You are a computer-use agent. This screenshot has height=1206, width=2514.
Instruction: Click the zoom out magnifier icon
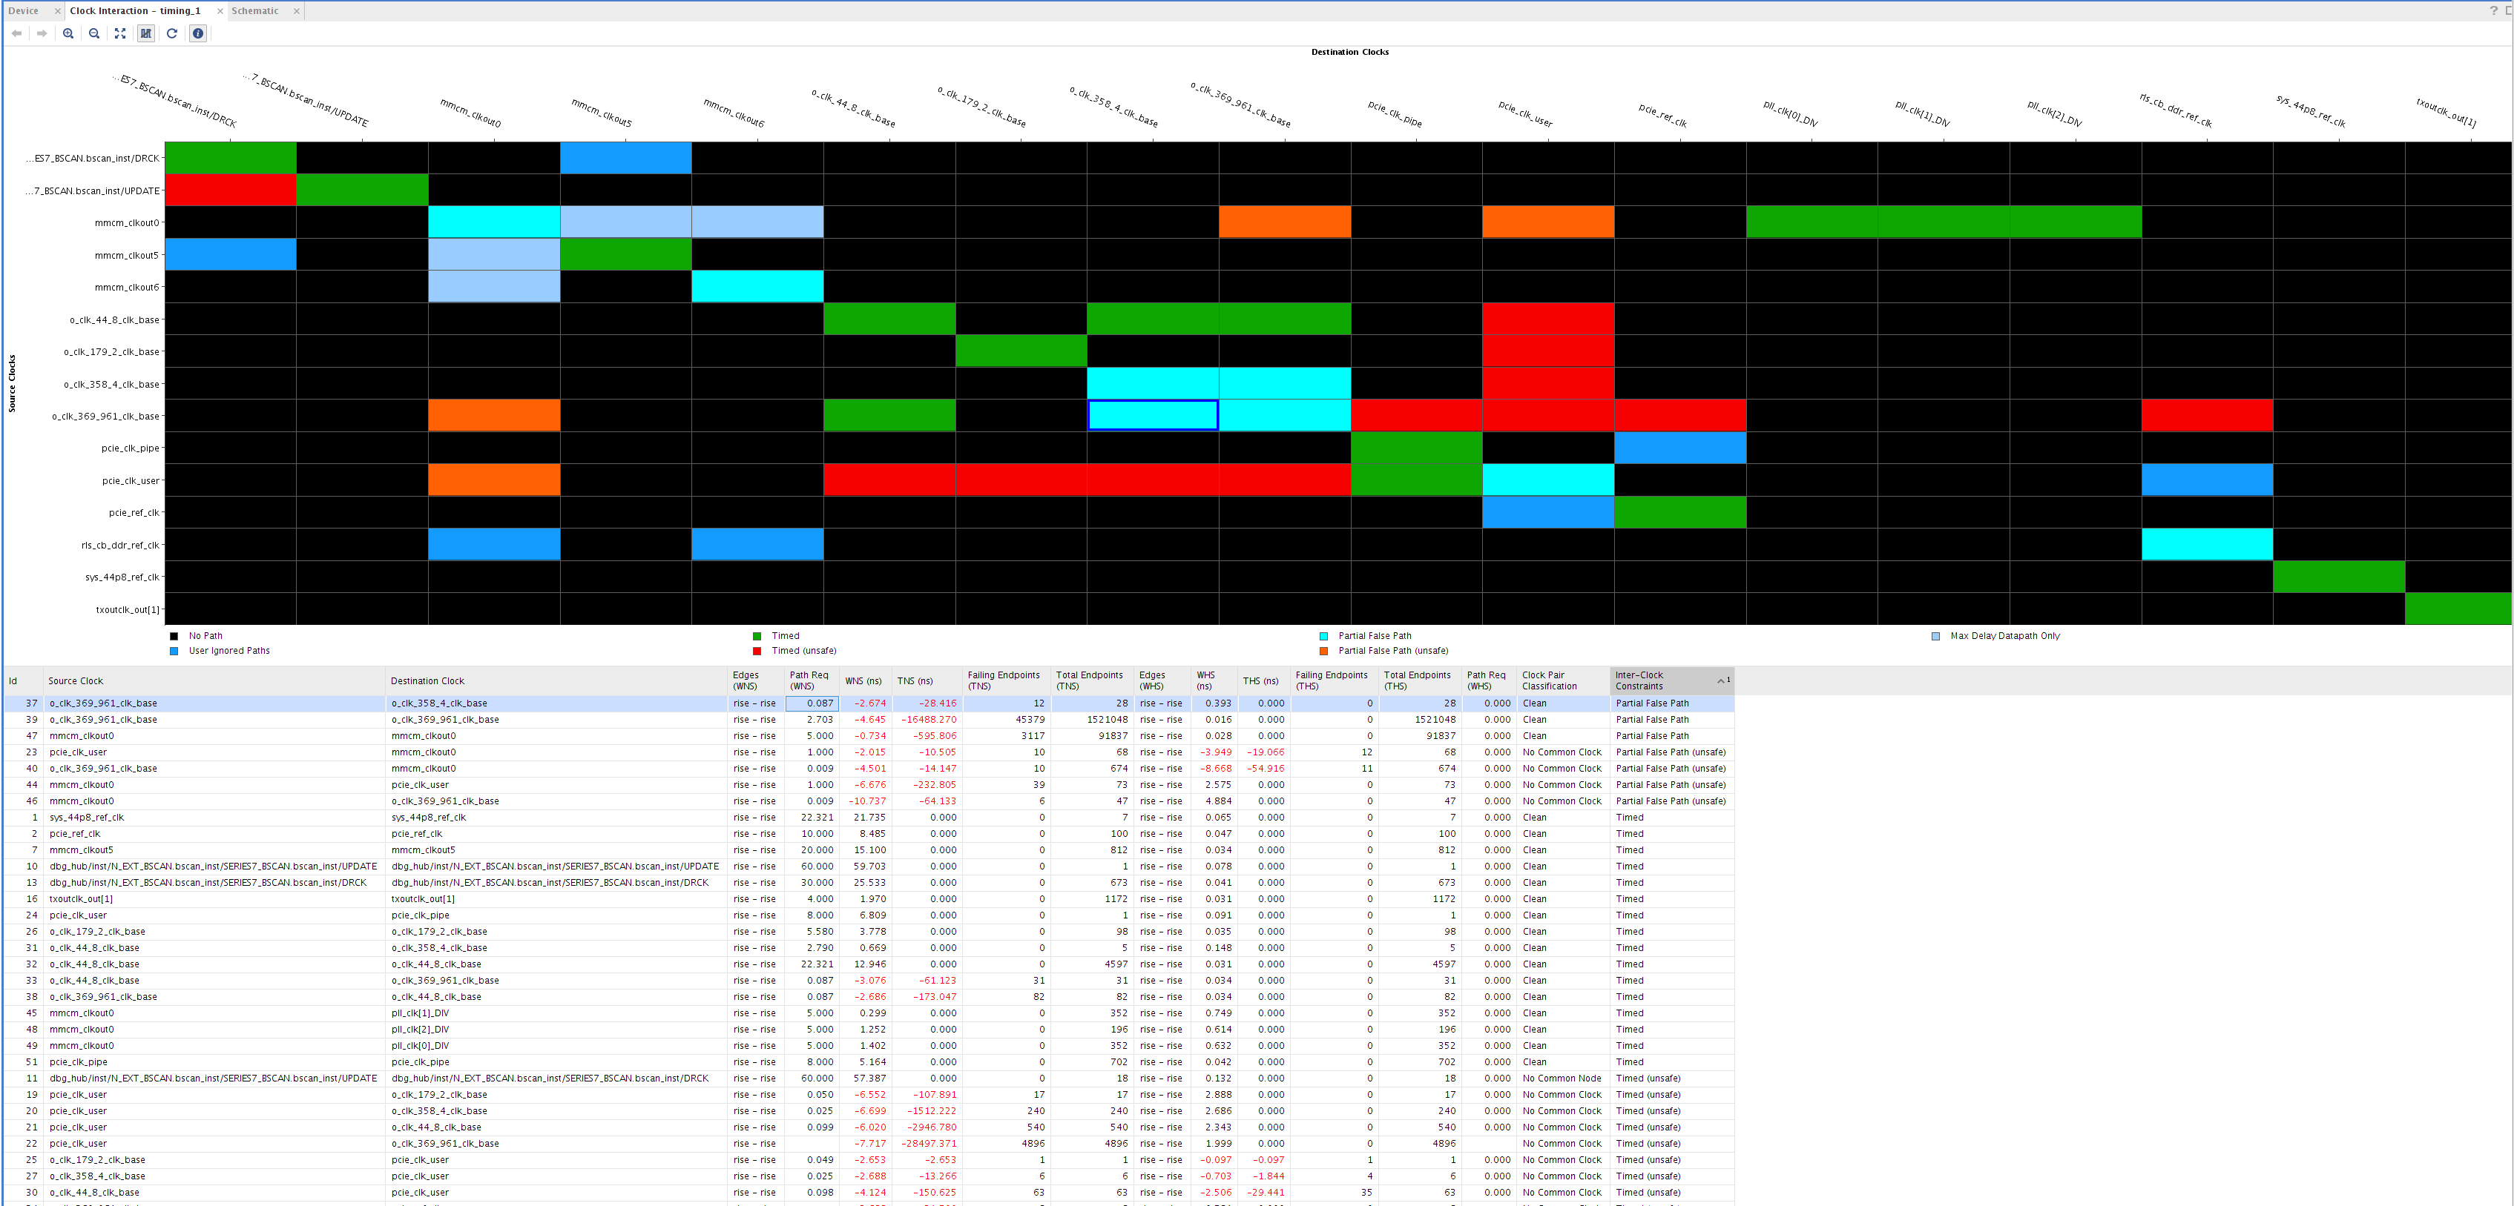93,33
